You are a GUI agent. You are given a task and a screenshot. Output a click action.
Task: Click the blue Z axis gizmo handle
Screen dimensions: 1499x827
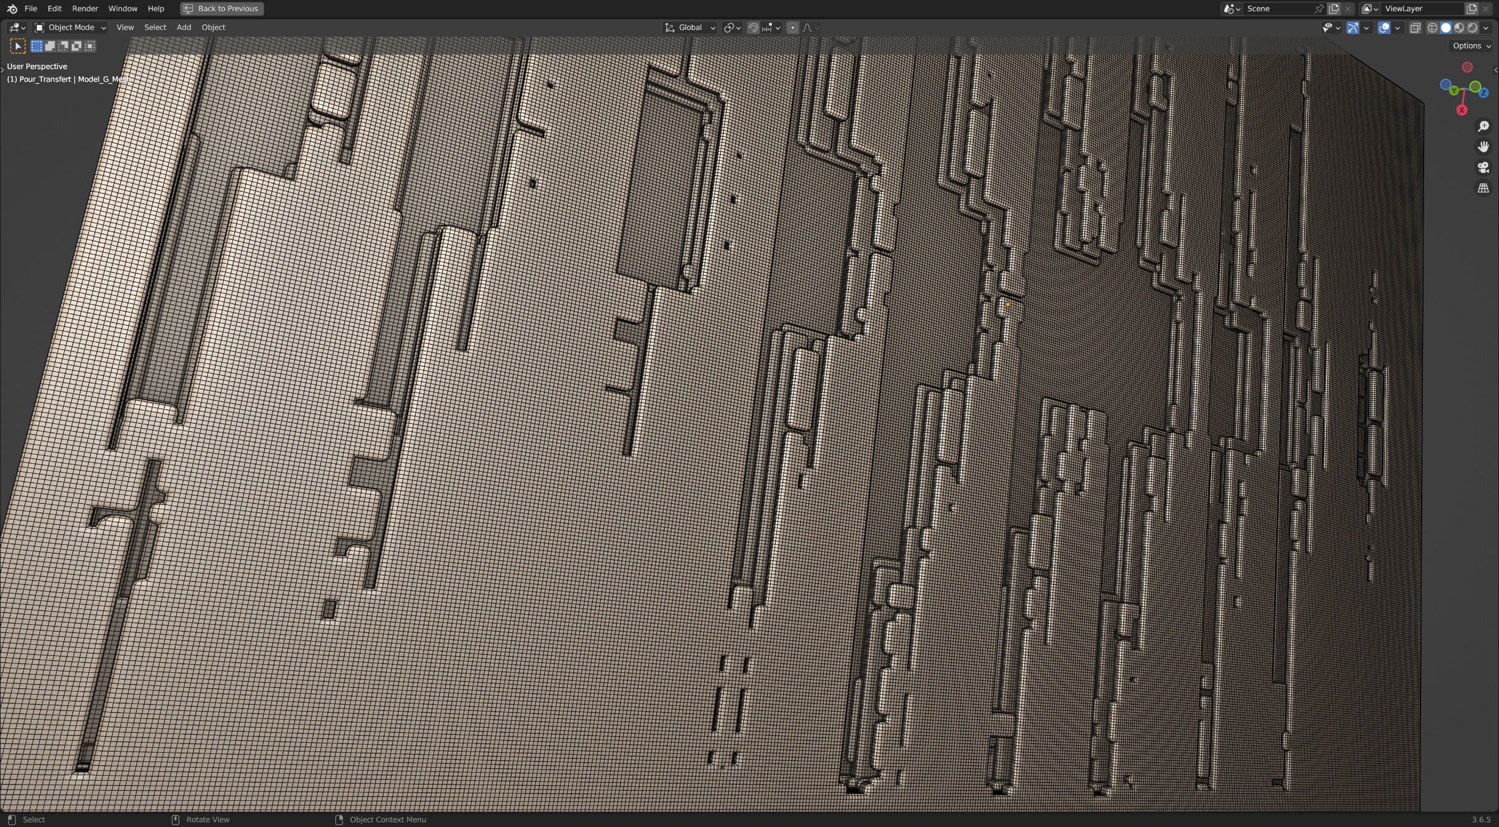(x=1483, y=93)
